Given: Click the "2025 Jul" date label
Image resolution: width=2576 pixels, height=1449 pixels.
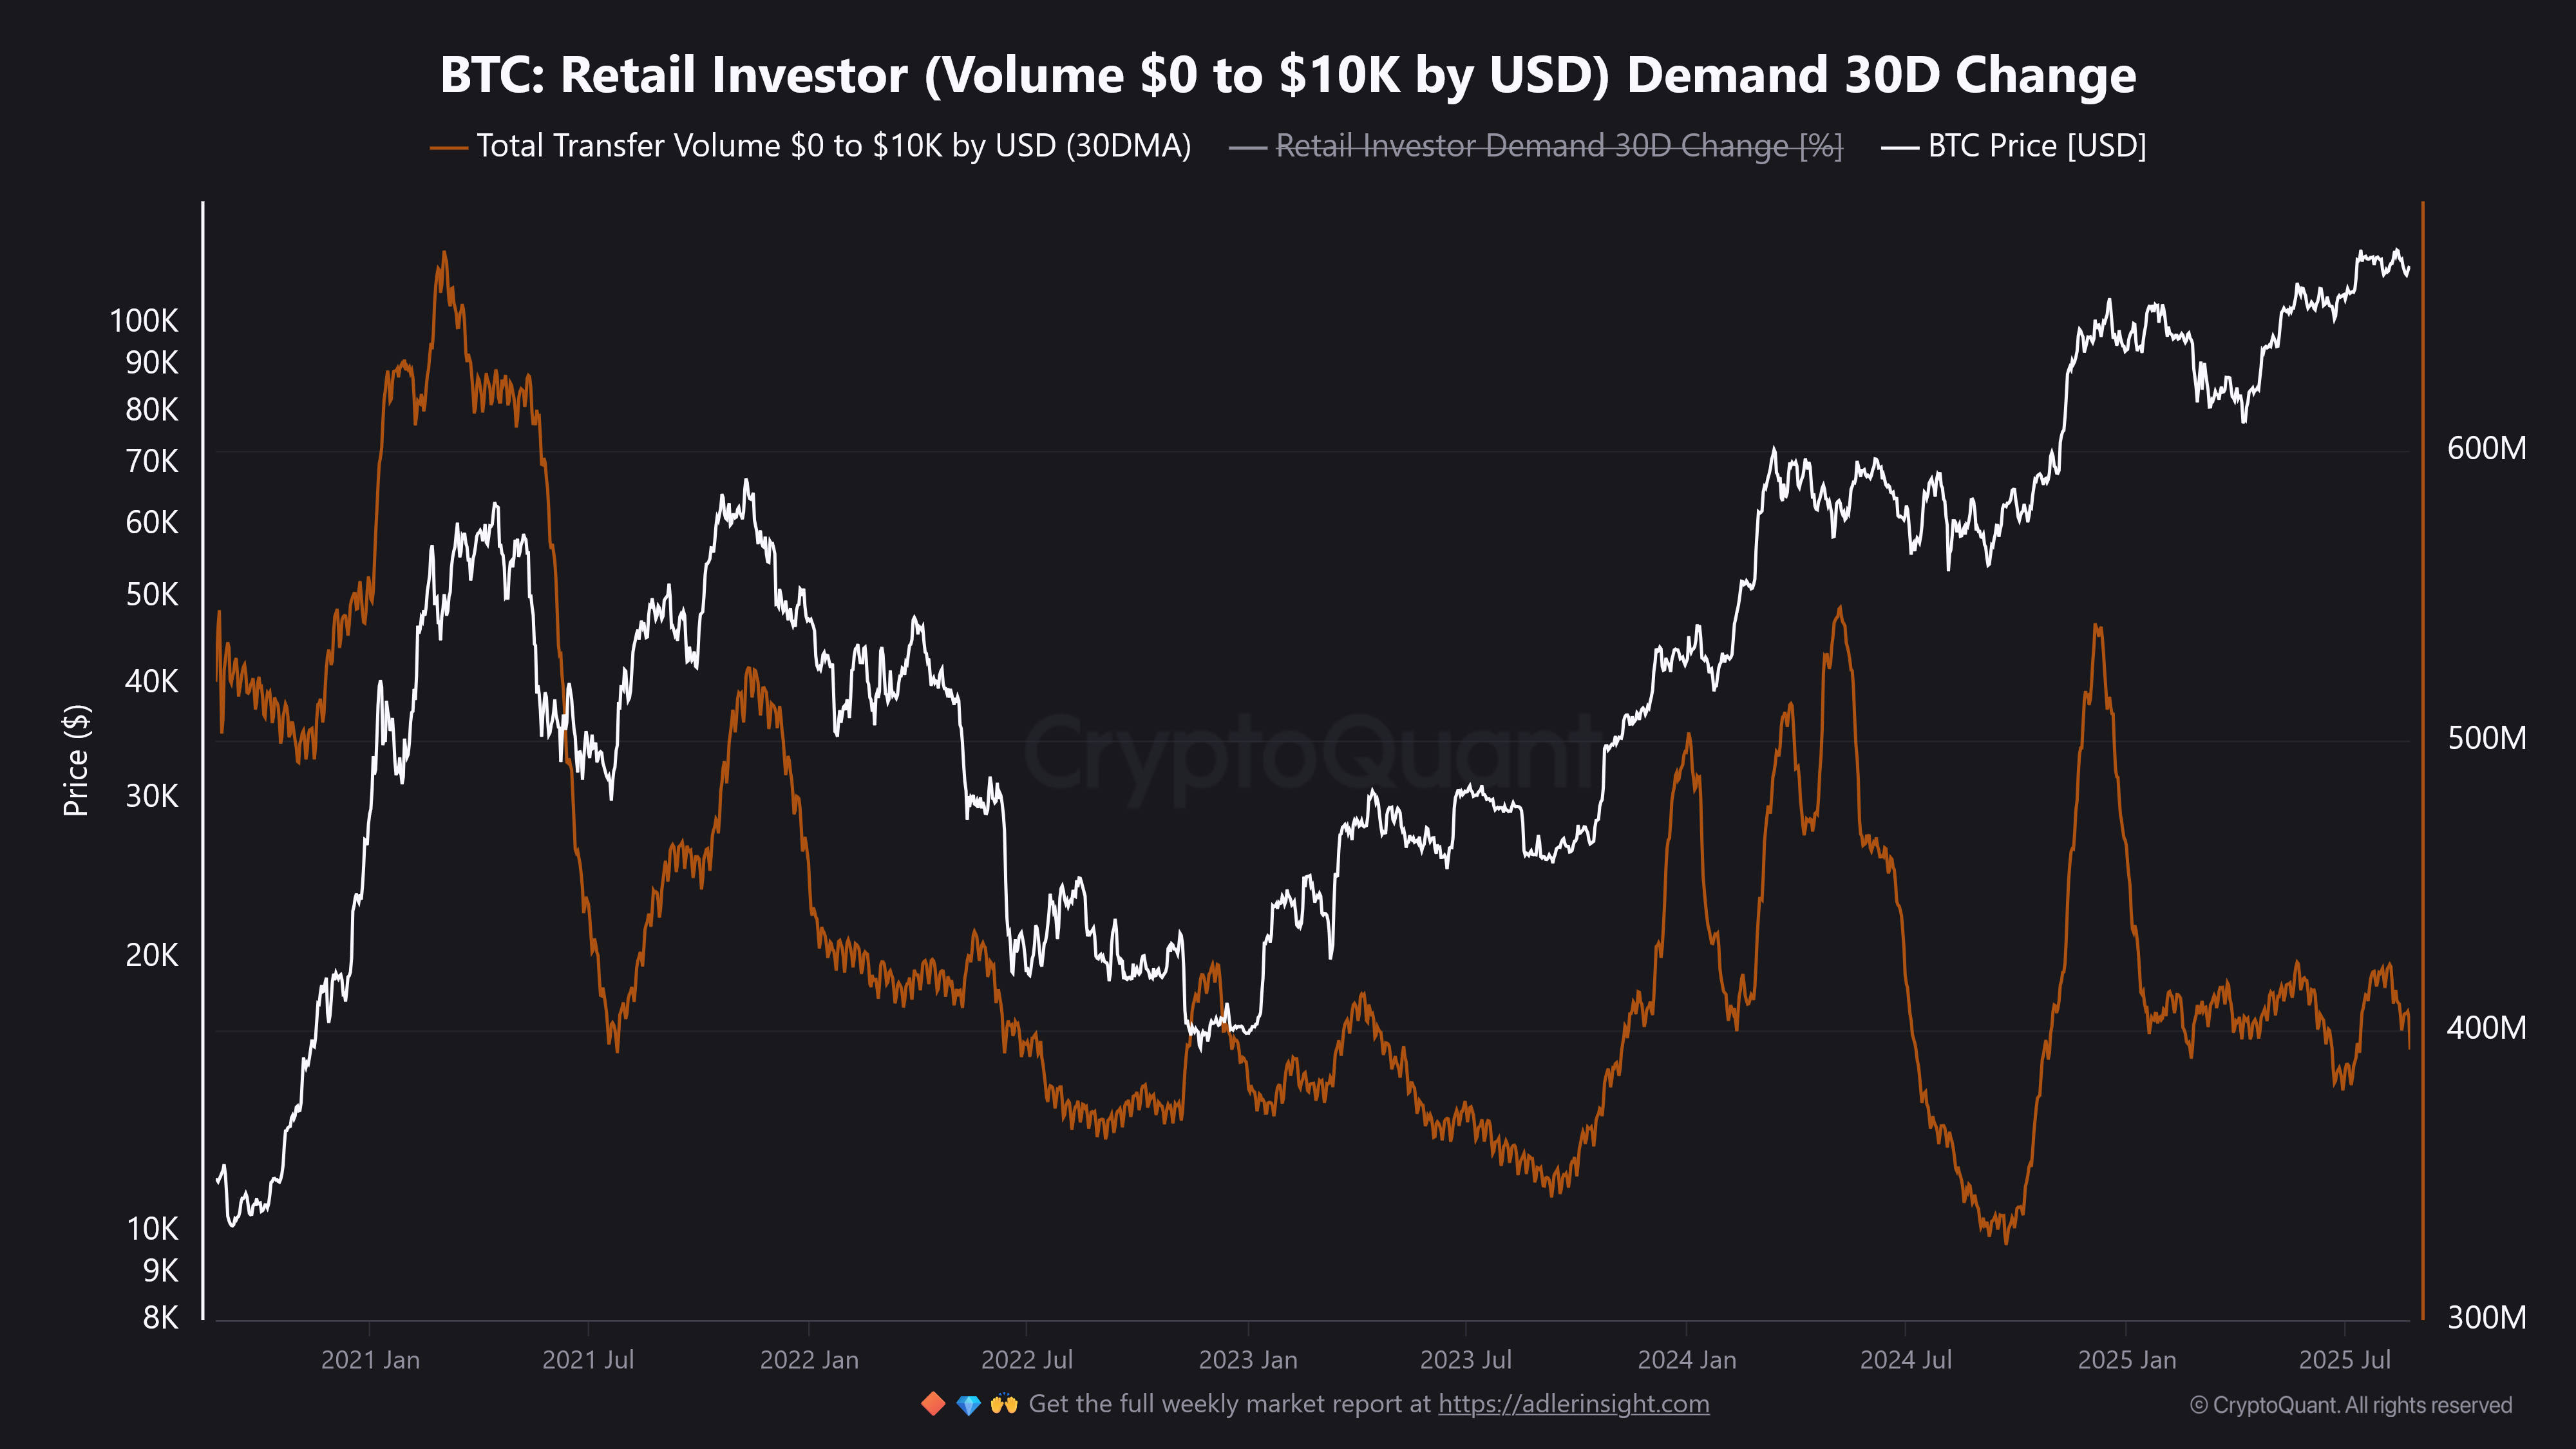Looking at the screenshot, I should coord(2345,1360).
